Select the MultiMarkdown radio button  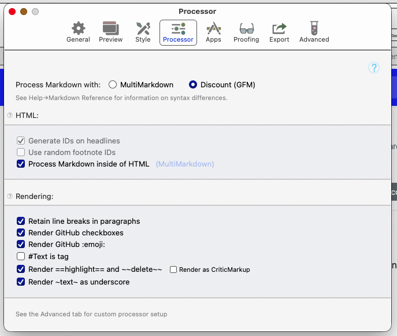(x=113, y=84)
